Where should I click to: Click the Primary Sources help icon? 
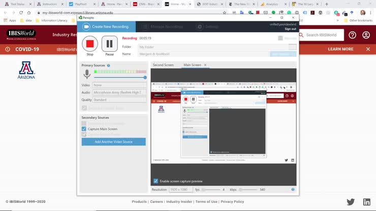109,65
